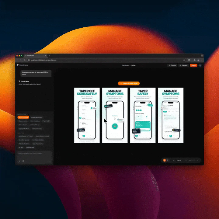Adjust the zoom slider in bottom toolbar
Viewport: 219px width, 219px height.
[x=192, y=160]
